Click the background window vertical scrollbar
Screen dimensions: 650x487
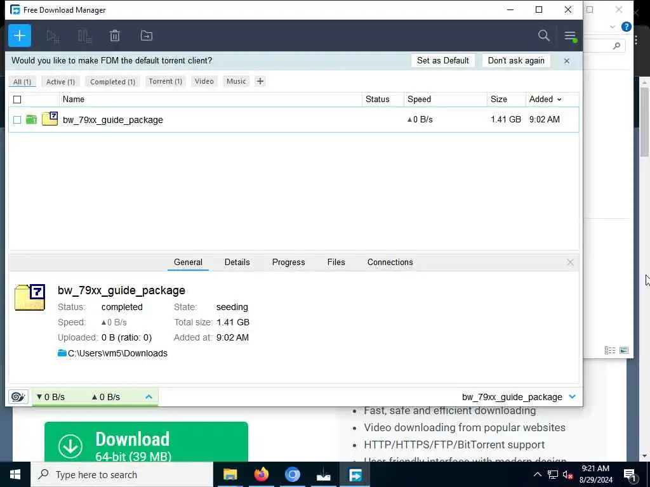(644, 122)
